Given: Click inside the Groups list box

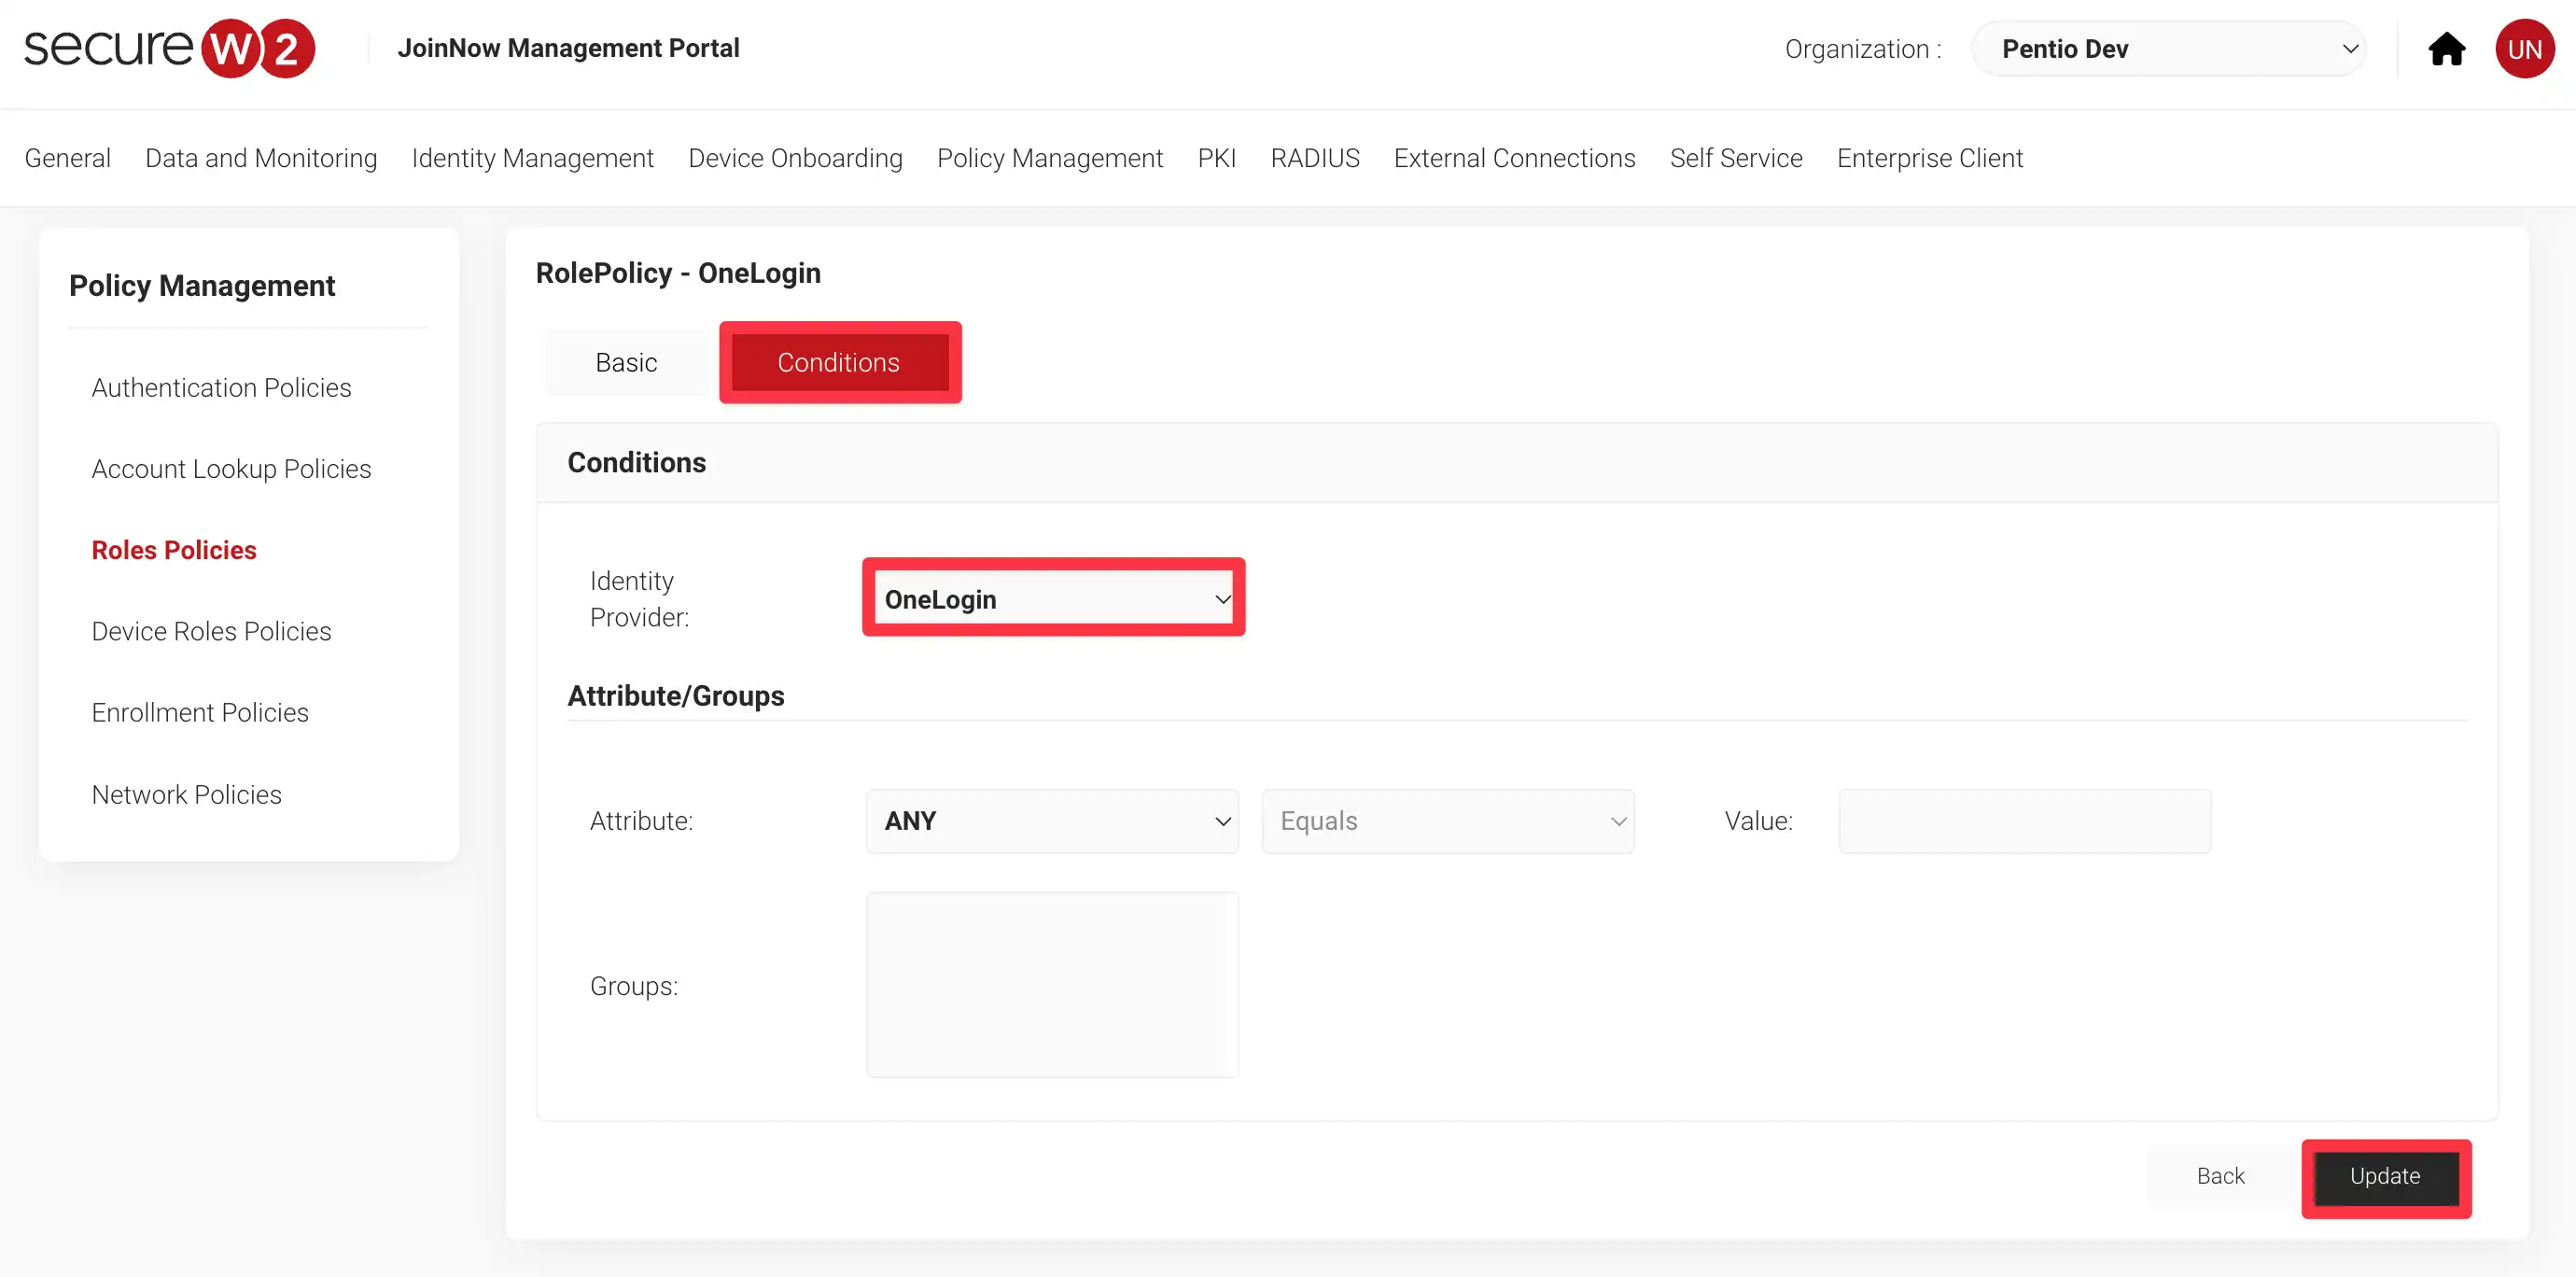Looking at the screenshot, I should tap(1052, 984).
